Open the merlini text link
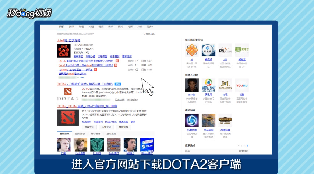Screen dimensions: 314x174 192,95
